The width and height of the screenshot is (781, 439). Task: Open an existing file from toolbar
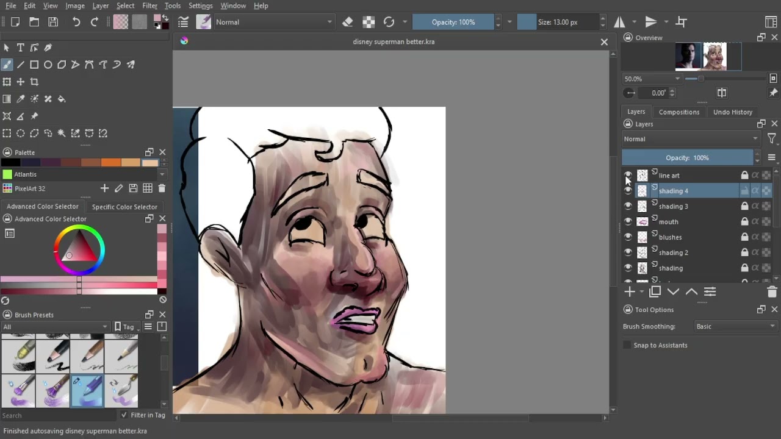[x=34, y=22]
